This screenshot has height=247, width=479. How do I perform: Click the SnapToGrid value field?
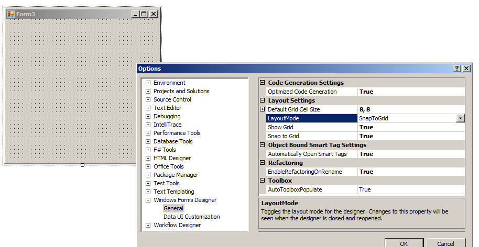[407, 118]
